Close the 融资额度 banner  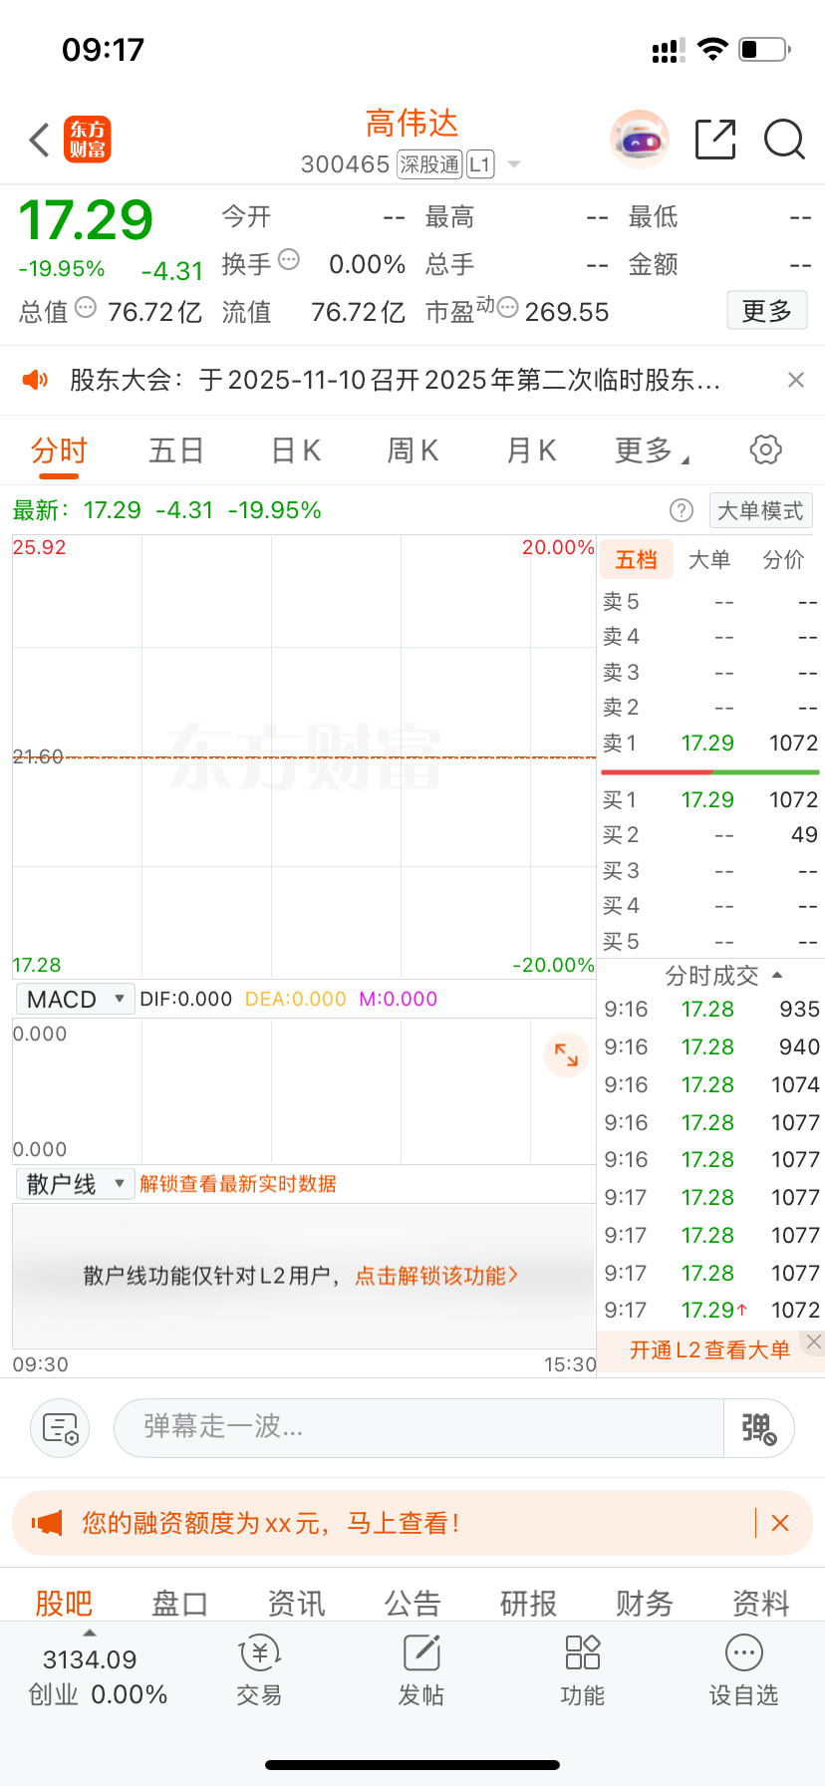pos(780,1523)
